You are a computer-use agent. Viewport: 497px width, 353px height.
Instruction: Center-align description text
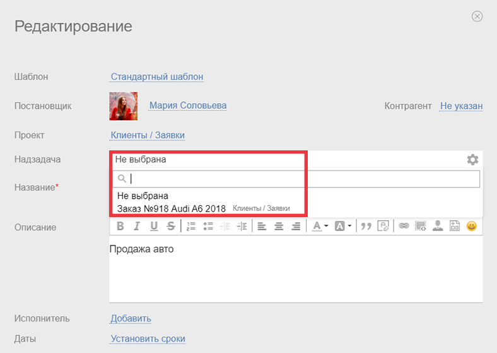coord(279,226)
